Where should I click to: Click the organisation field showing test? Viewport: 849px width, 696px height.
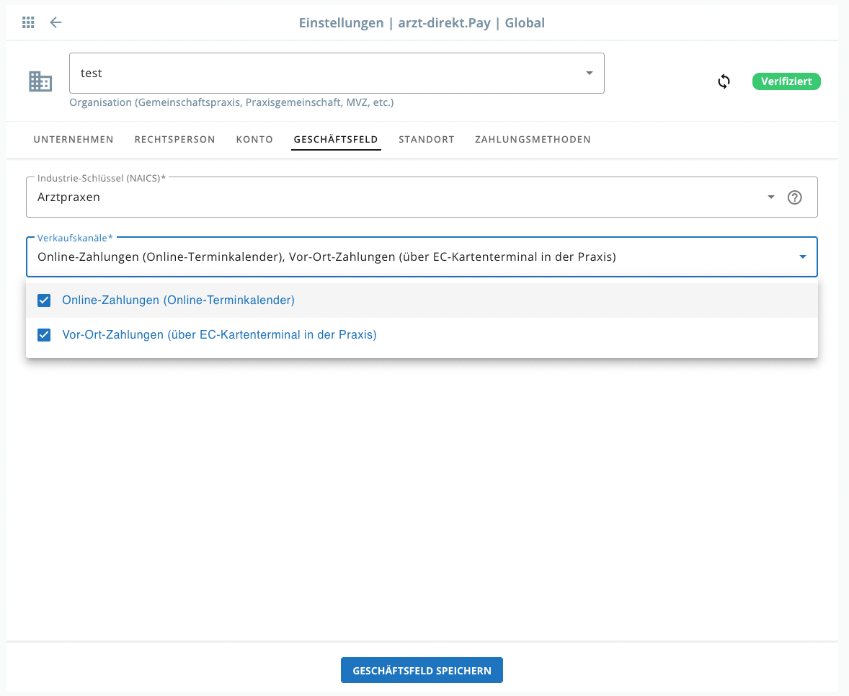(324, 73)
